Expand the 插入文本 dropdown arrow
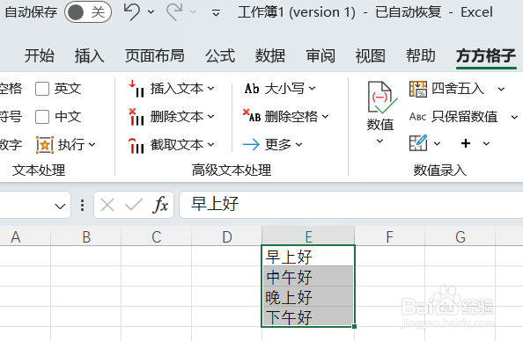Viewport: 523px width, 341px height. click(210, 89)
